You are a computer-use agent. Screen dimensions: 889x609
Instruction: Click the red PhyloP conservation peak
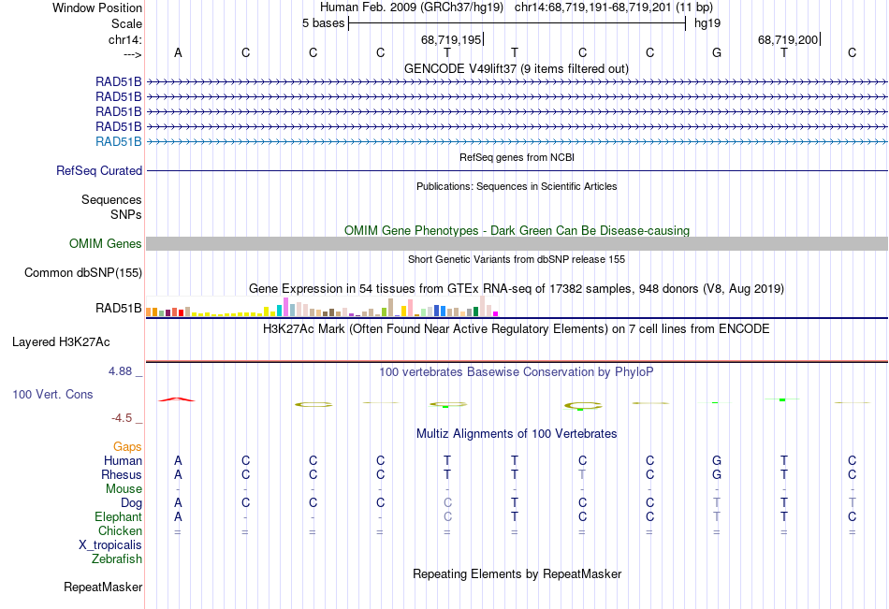177,399
